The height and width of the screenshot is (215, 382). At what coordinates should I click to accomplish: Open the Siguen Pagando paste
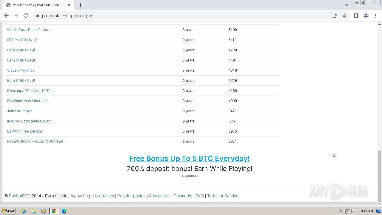click(x=21, y=70)
